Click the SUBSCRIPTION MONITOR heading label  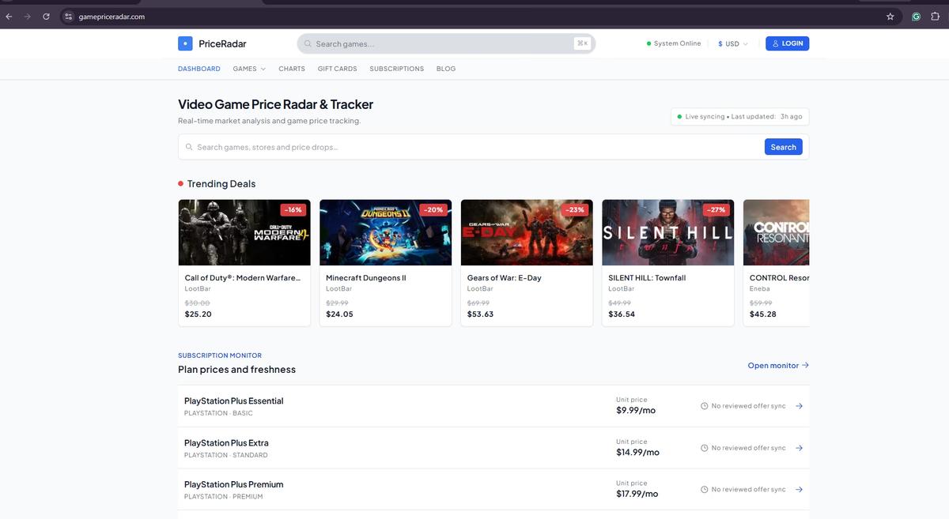[x=220, y=355]
